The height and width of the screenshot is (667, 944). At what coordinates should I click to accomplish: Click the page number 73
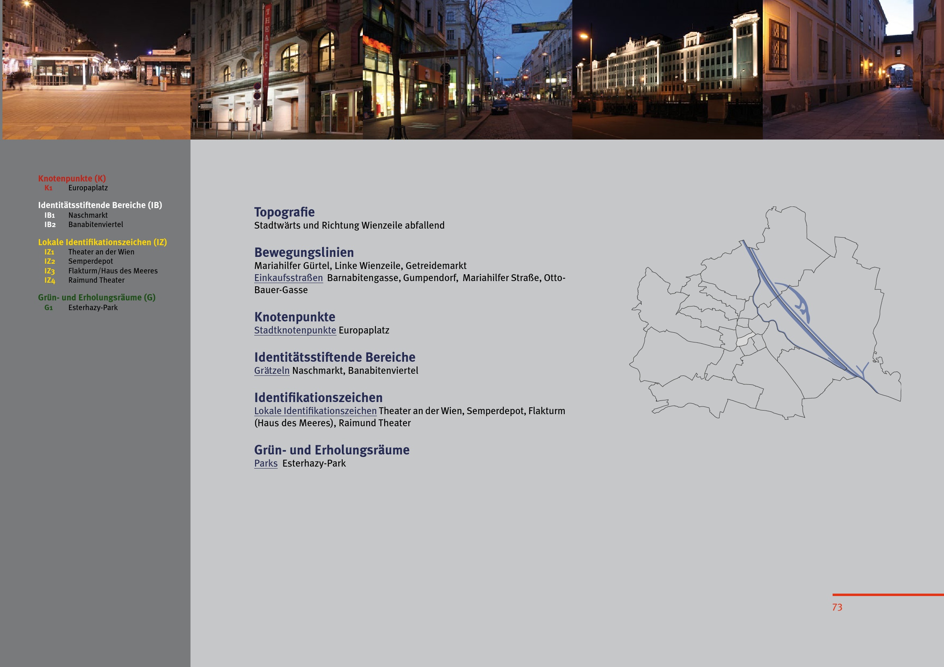[837, 607]
